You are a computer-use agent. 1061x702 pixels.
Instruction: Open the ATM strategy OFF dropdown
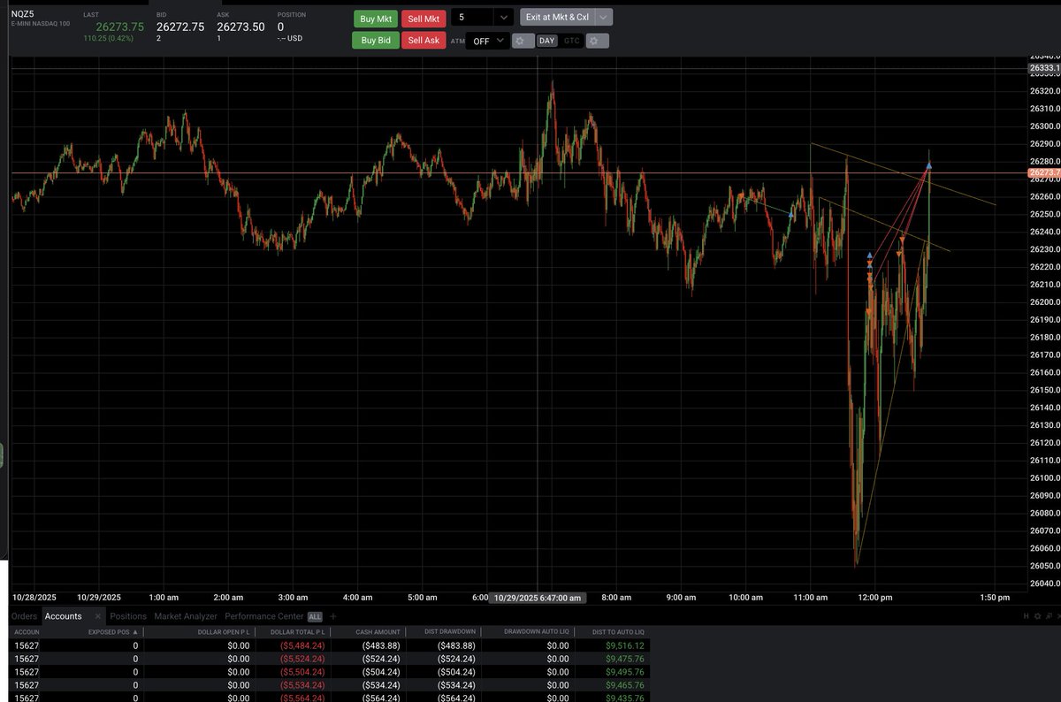click(488, 41)
